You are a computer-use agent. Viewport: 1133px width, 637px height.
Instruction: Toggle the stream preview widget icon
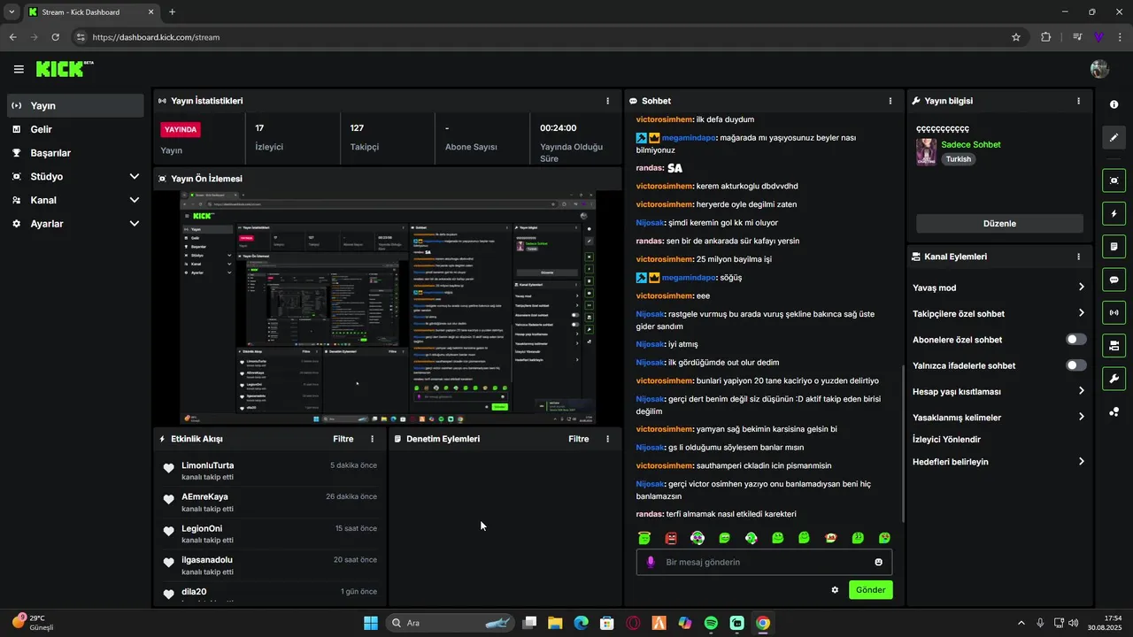tap(1114, 180)
